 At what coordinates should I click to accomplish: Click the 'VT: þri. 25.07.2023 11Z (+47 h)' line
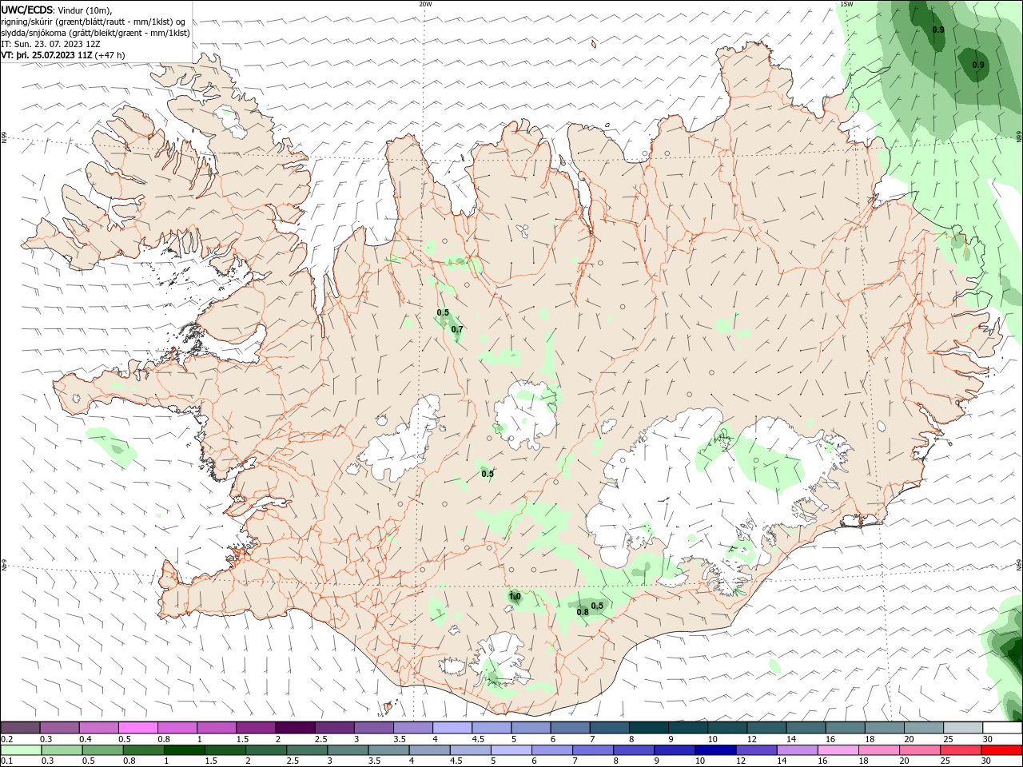[x=63, y=55]
